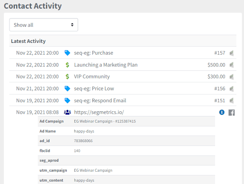Open the Show all filter dropdown
The height and width of the screenshot is (184, 244).
43,25
